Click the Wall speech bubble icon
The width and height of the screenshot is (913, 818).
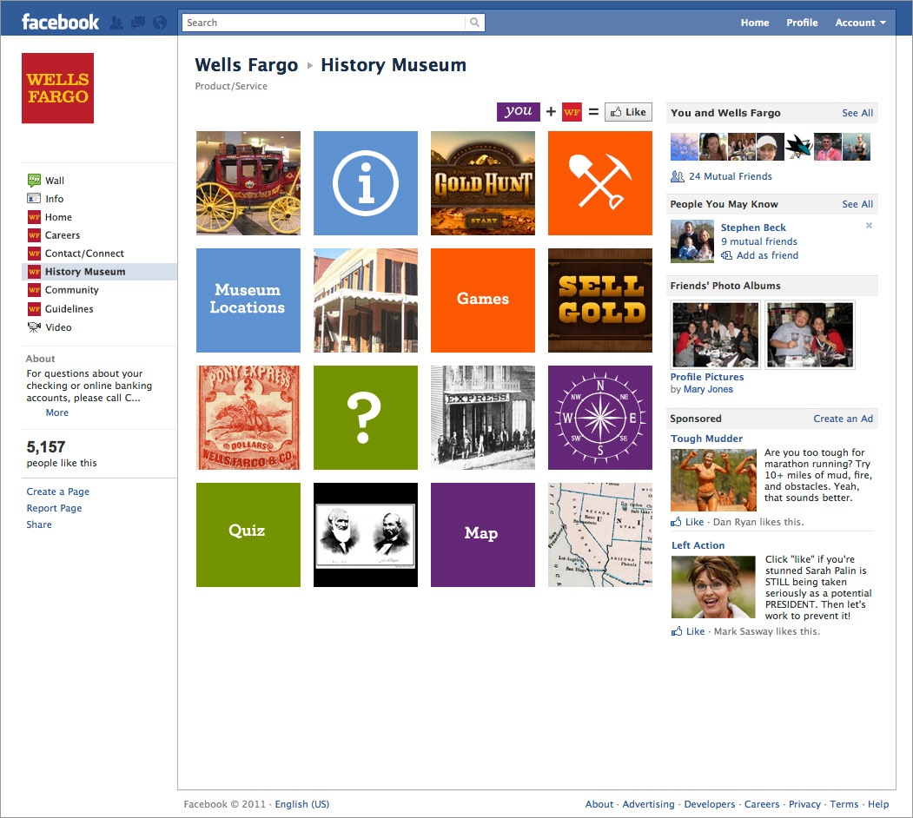pos(34,181)
